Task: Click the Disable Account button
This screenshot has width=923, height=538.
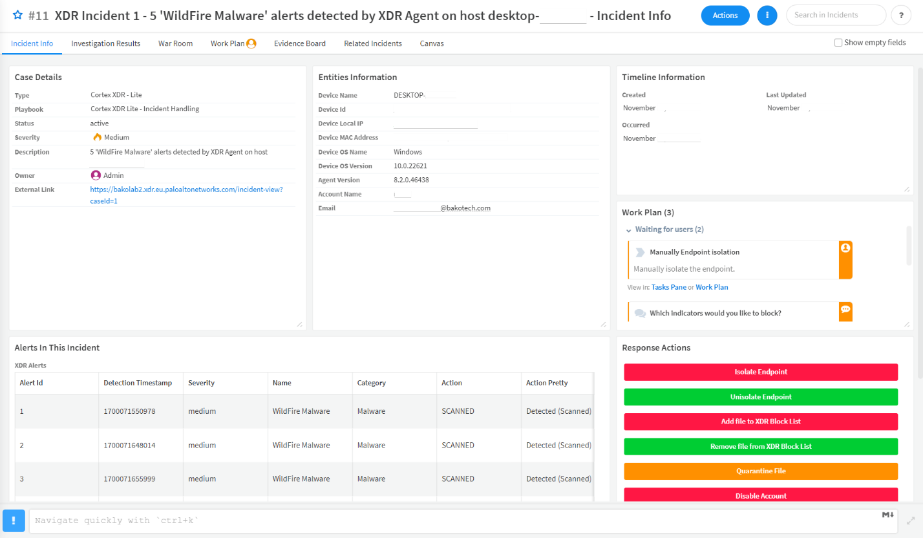Action: tap(761, 495)
